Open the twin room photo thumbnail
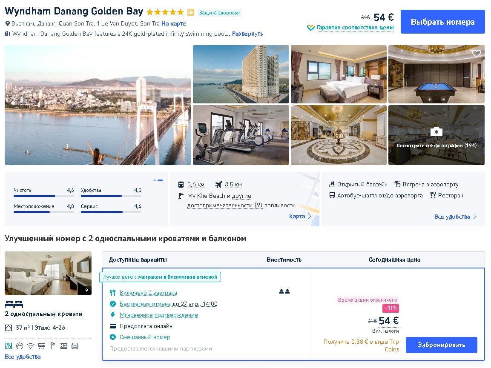The height and width of the screenshot is (368, 491). pos(48,273)
